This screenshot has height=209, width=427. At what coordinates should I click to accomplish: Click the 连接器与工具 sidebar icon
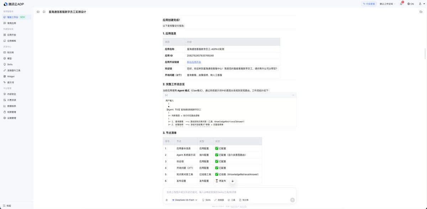5,70
